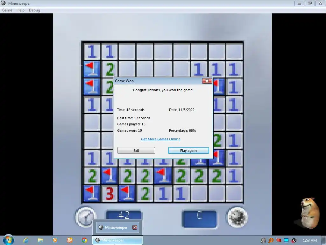Click the "Time: 42 seconds" text
The height and width of the screenshot is (245, 326).
[x=131, y=110]
